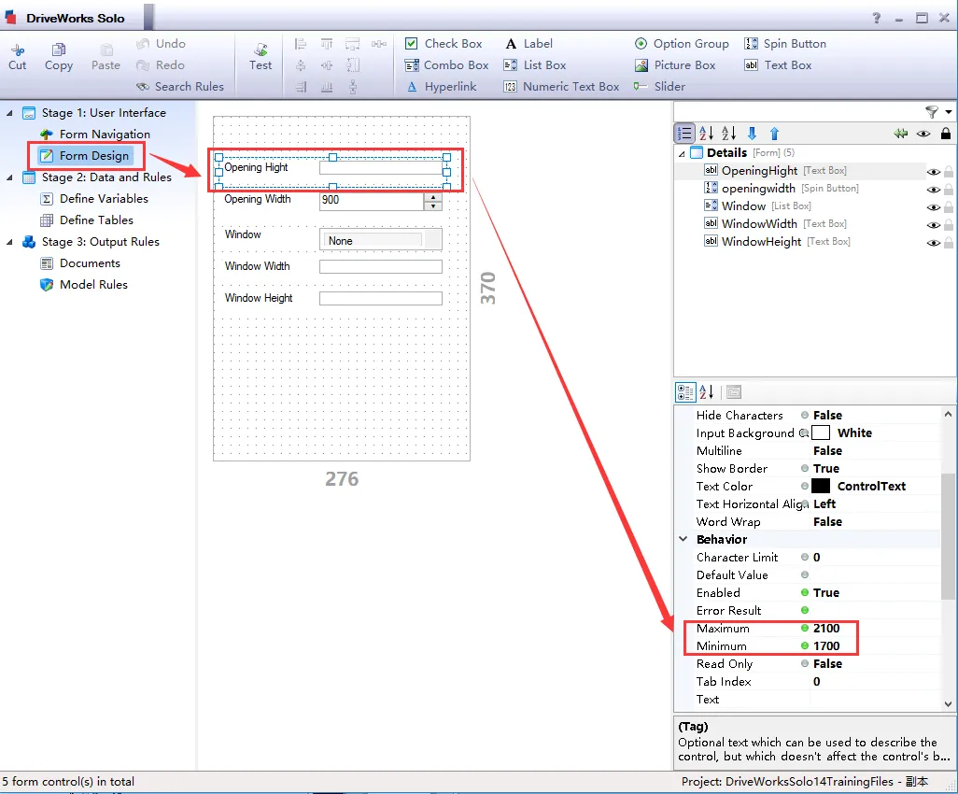Screen dimensions: 958x794
Task: Select Model Rules in the tree
Action: pyautogui.click(x=93, y=285)
